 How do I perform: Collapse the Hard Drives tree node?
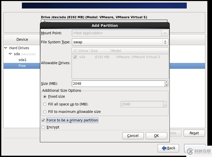click(x=6, y=48)
